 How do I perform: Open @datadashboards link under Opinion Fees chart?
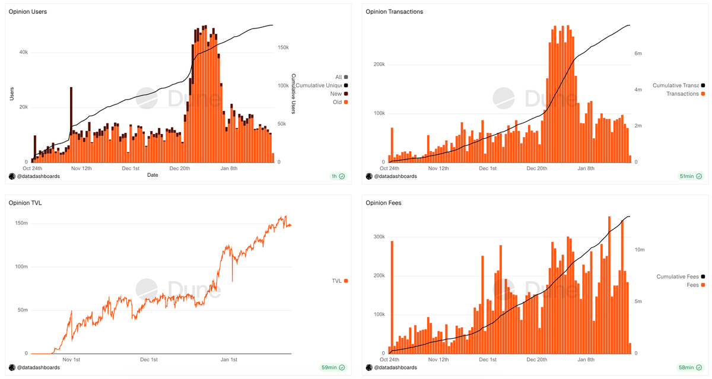tap(395, 367)
